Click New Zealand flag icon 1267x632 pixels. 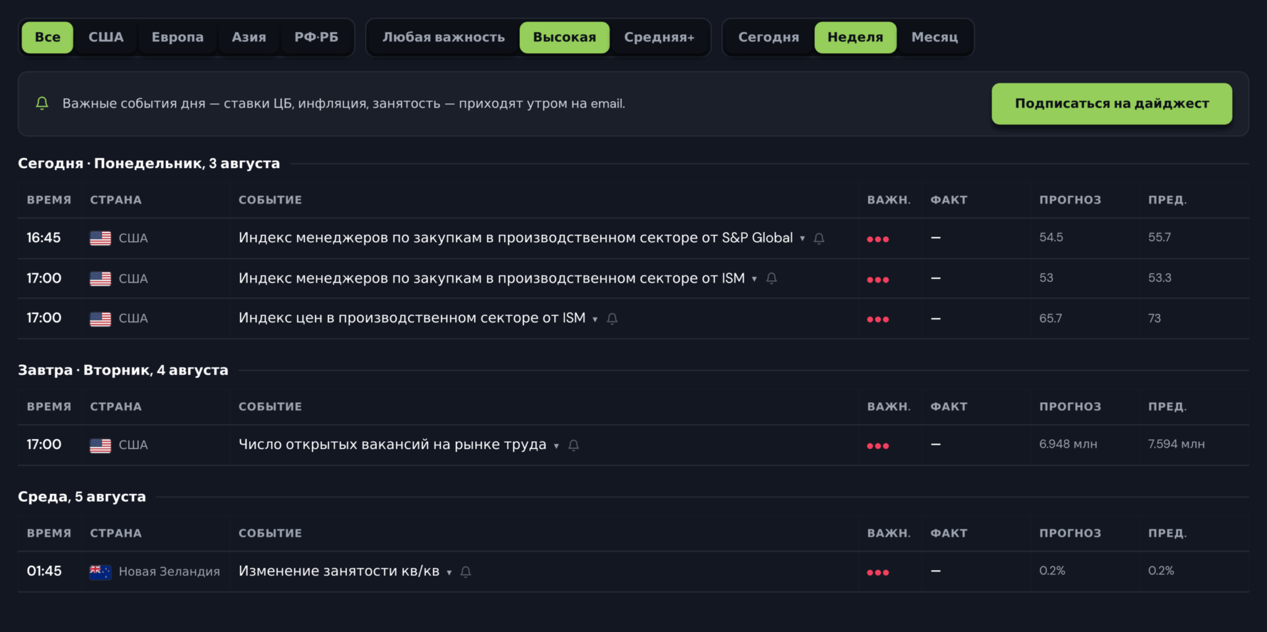point(100,572)
